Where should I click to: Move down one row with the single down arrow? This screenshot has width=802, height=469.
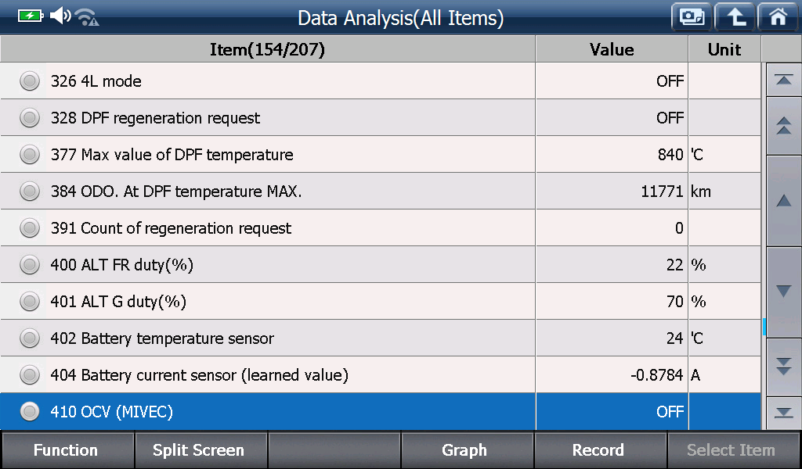tap(783, 292)
